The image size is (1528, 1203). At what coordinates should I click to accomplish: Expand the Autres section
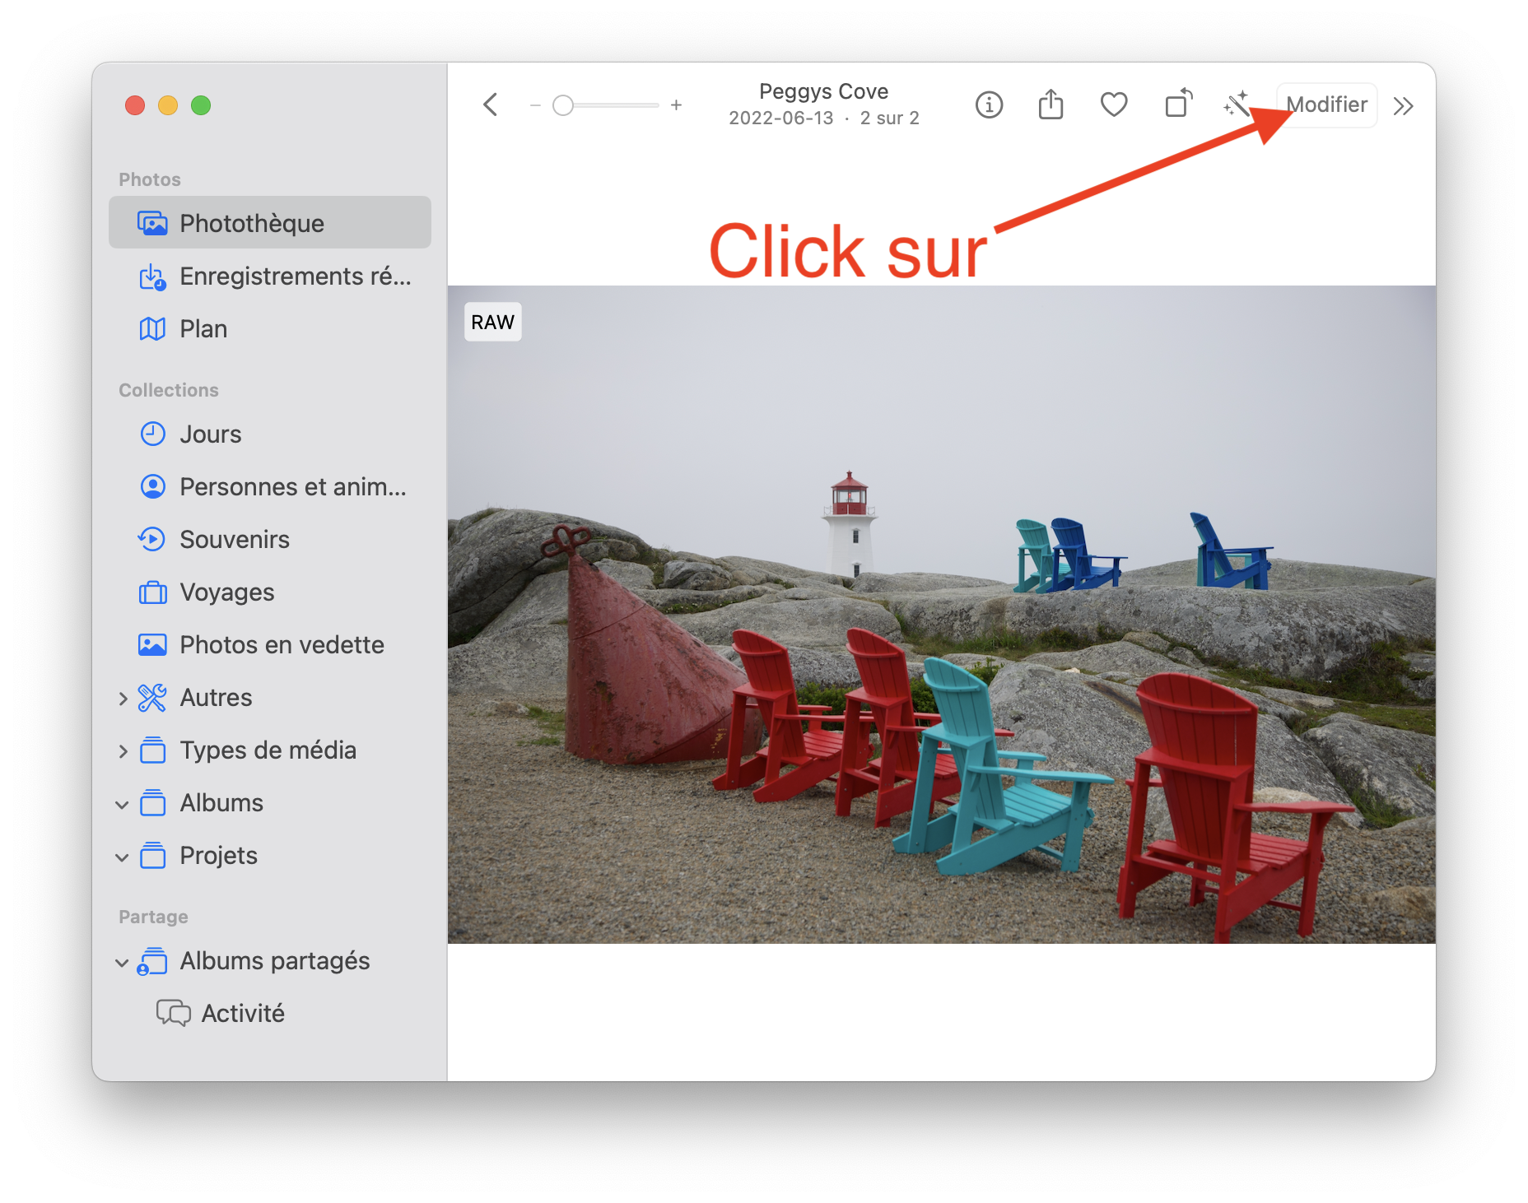coord(123,699)
